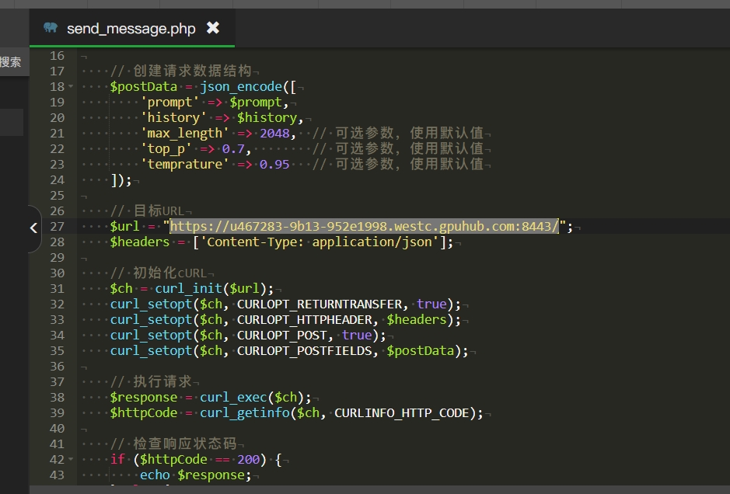
Task: Fold the if block at line 42
Action: tap(71, 460)
